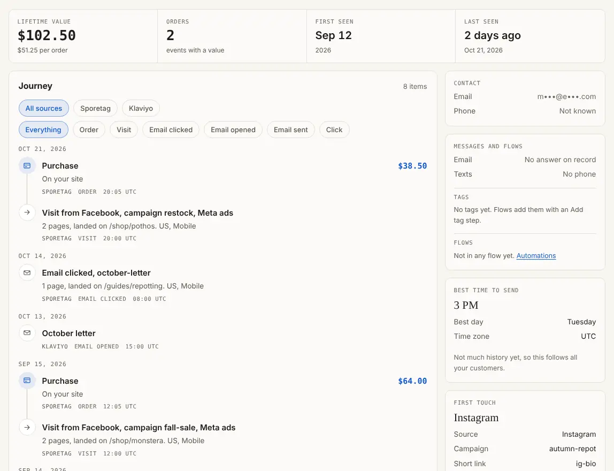This screenshot has width=614, height=471.
Task: Click the 3 PM best send time
Action: pyautogui.click(x=466, y=305)
